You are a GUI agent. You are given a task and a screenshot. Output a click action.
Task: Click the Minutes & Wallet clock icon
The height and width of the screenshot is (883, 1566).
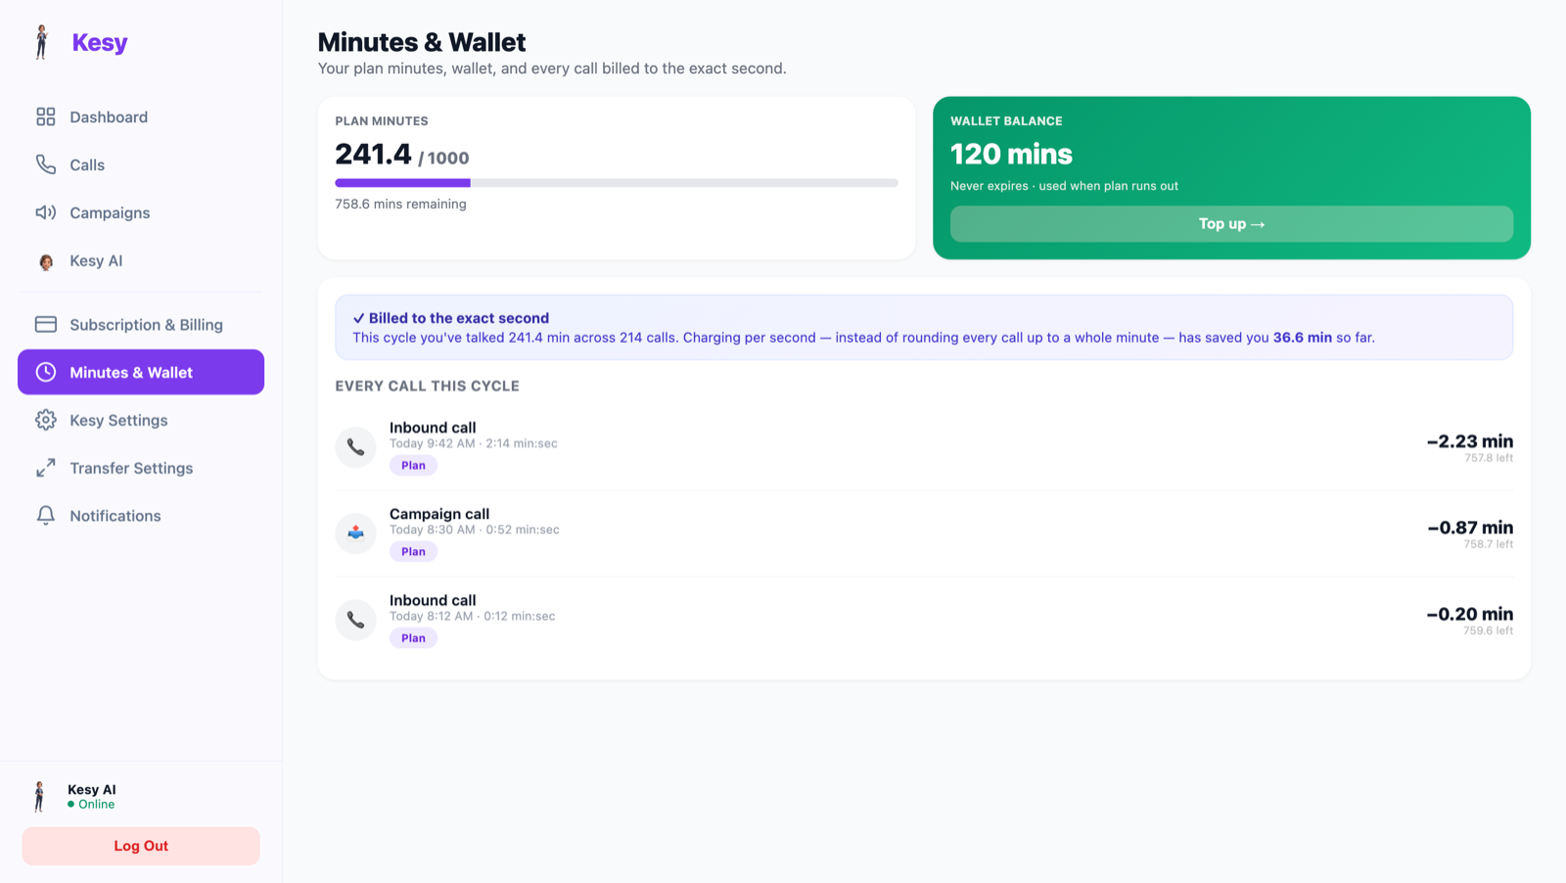(46, 372)
